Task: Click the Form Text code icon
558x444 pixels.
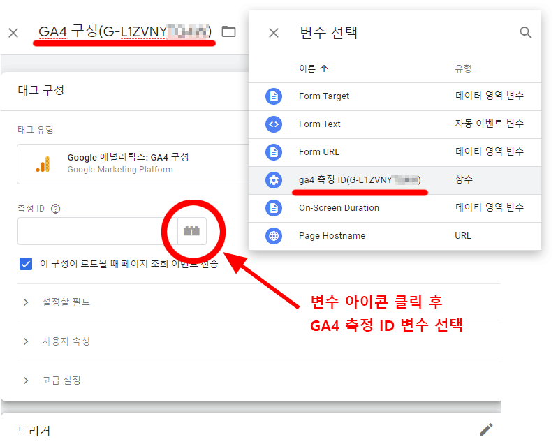Action: [274, 124]
